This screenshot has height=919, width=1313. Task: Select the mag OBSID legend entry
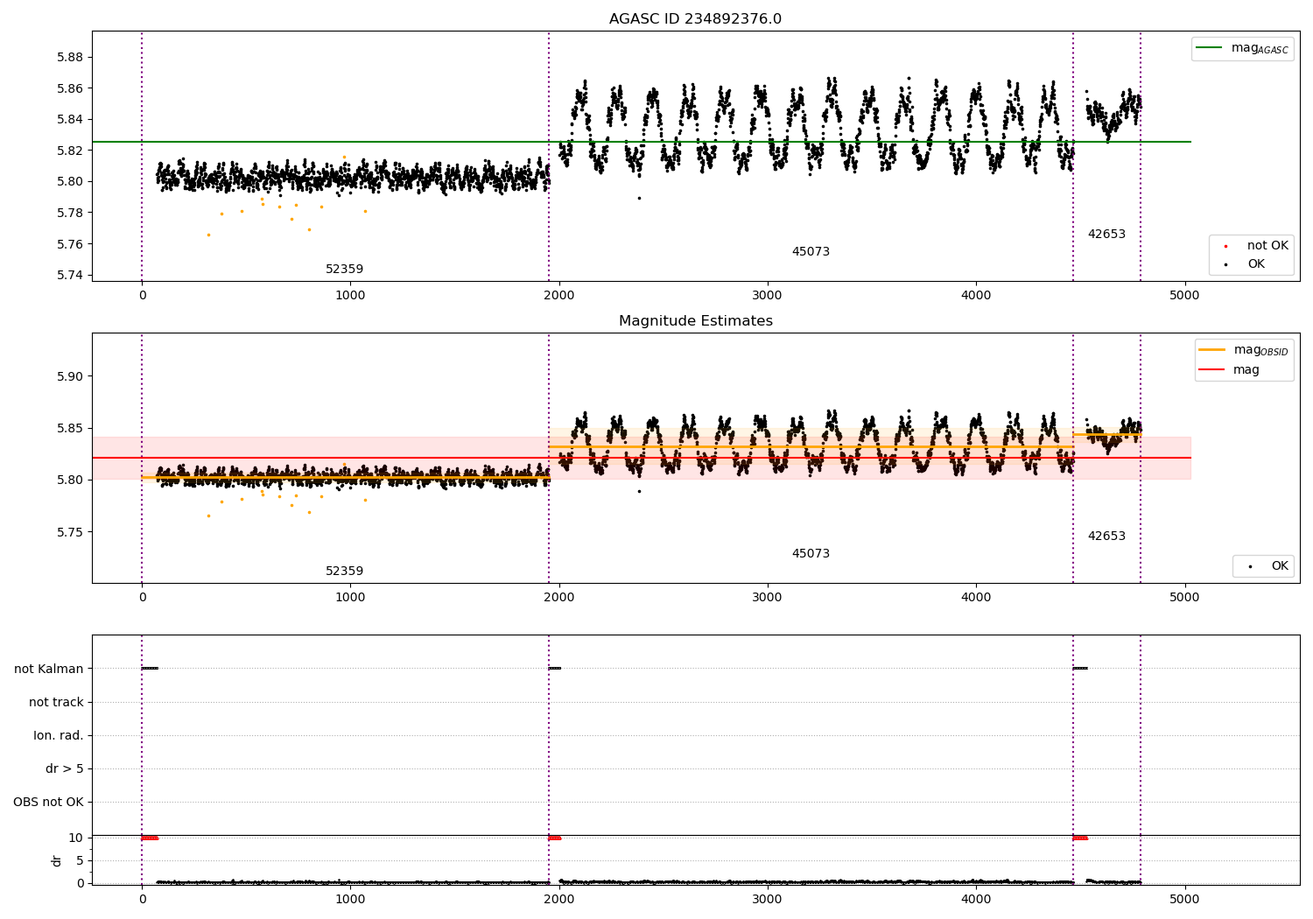pos(1243,350)
